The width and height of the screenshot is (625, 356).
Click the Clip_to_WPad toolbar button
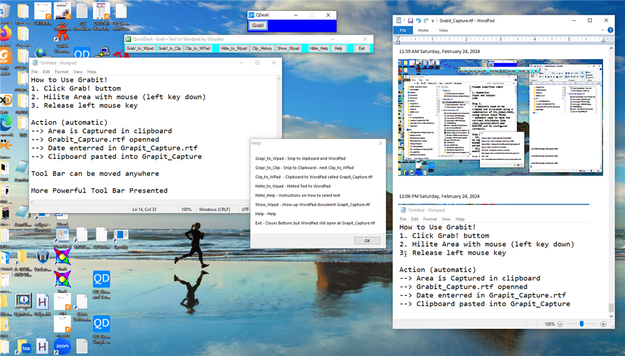(x=198, y=48)
